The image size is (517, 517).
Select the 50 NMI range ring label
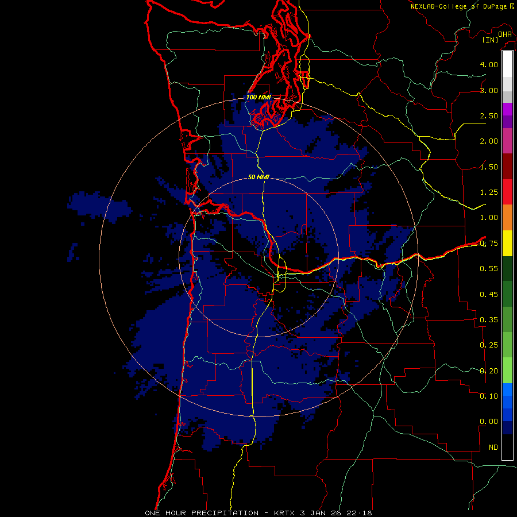click(258, 177)
